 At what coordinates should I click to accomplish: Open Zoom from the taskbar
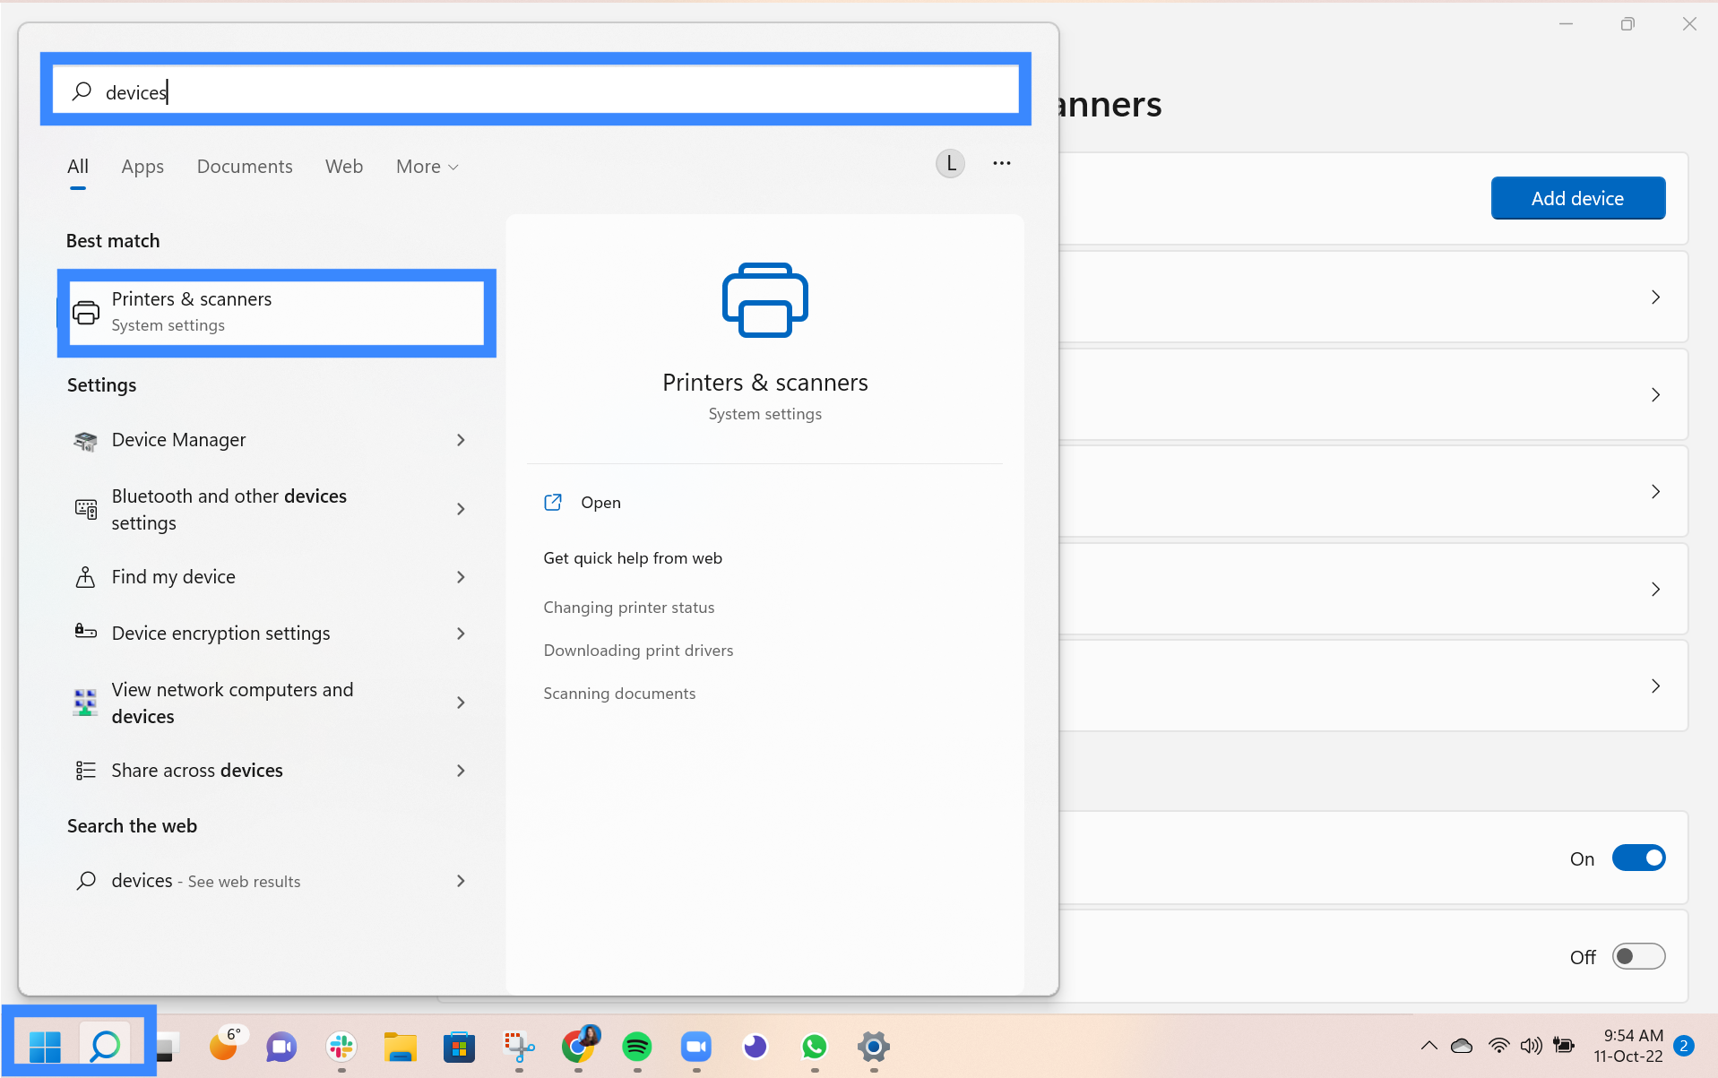pyautogui.click(x=696, y=1046)
